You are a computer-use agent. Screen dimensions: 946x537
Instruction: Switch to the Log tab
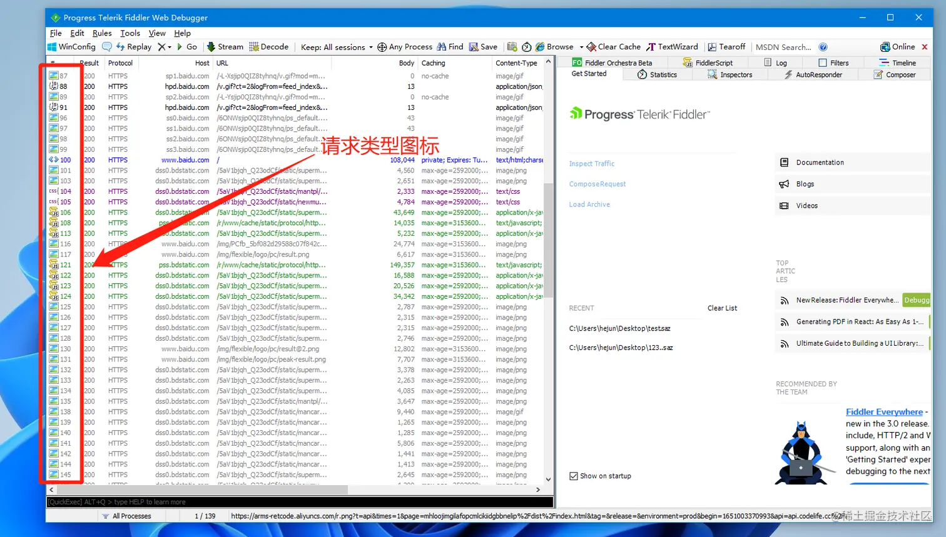tap(775, 63)
